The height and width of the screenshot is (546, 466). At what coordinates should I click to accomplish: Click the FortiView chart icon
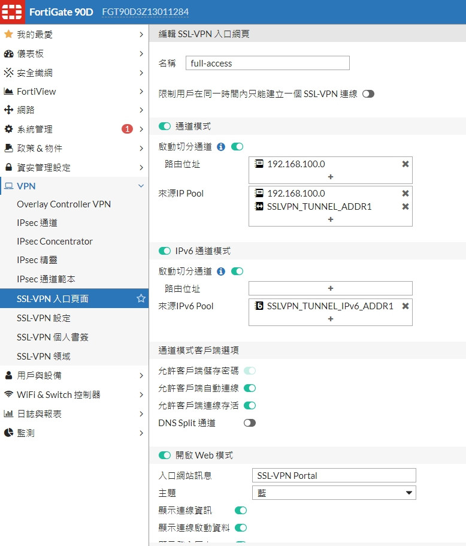point(8,91)
